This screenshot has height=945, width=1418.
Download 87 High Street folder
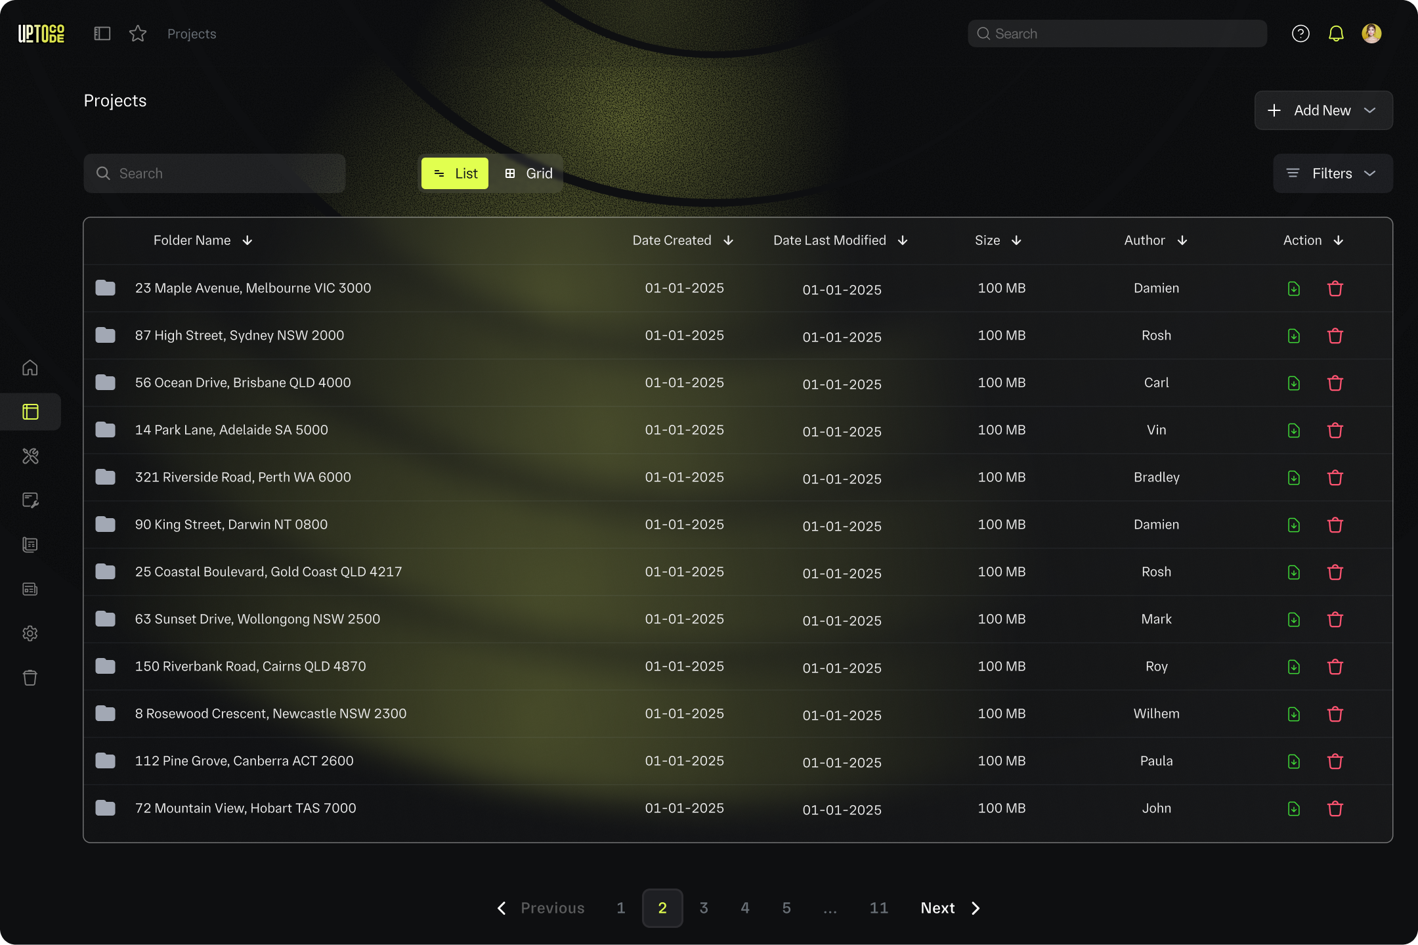click(1293, 336)
